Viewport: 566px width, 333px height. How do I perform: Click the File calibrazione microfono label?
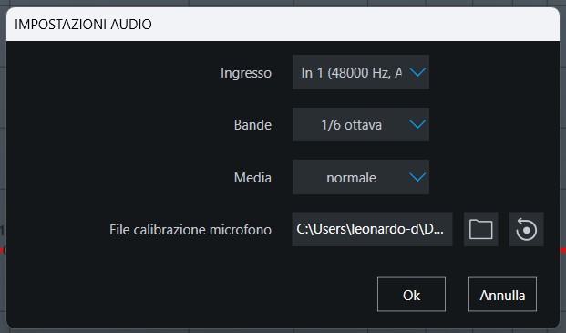coord(190,230)
